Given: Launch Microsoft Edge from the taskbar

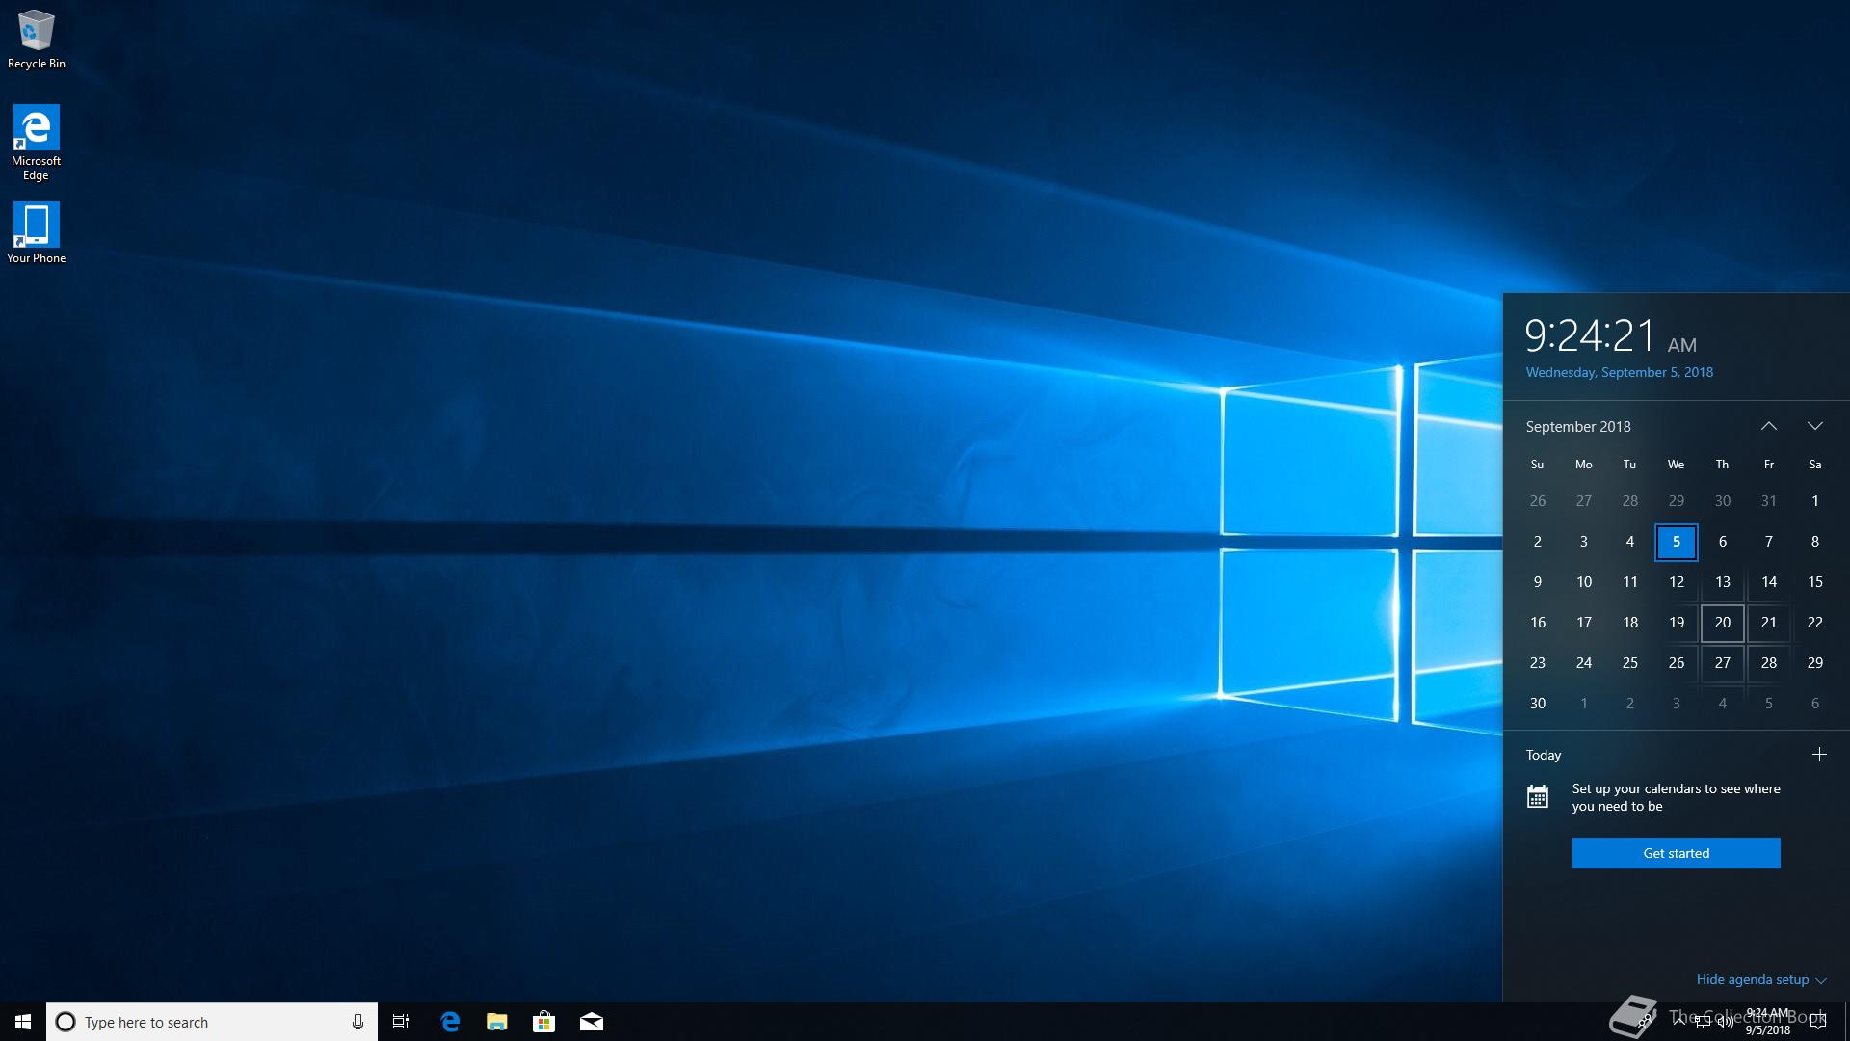Looking at the screenshot, I should coord(450,1022).
